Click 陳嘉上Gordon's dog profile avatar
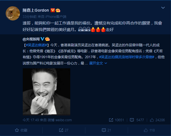 point(13,13)
